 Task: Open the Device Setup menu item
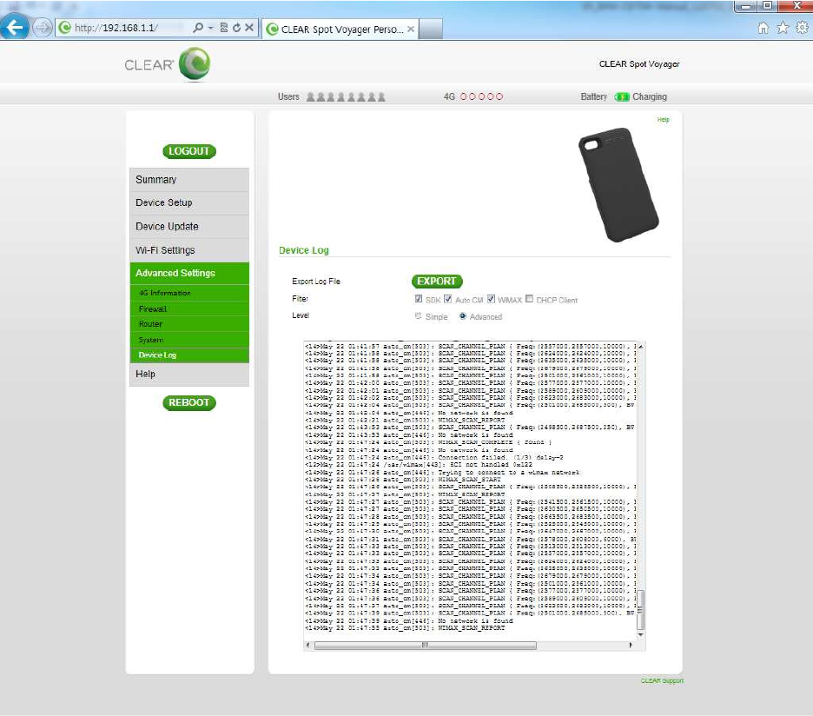pos(189,202)
